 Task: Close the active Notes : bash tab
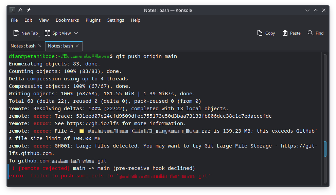(x=77, y=46)
